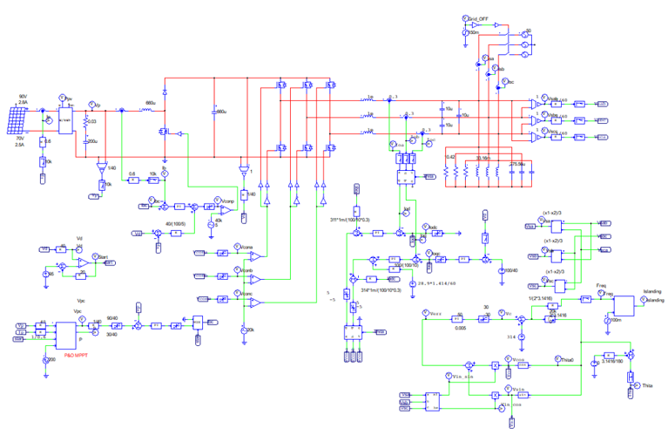Screen dimensions: 668x435
Task: Select the 150m step voltage source
Action: click(466, 33)
